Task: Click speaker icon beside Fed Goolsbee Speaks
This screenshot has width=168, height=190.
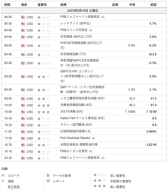Action: pyautogui.click(x=94, y=138)
